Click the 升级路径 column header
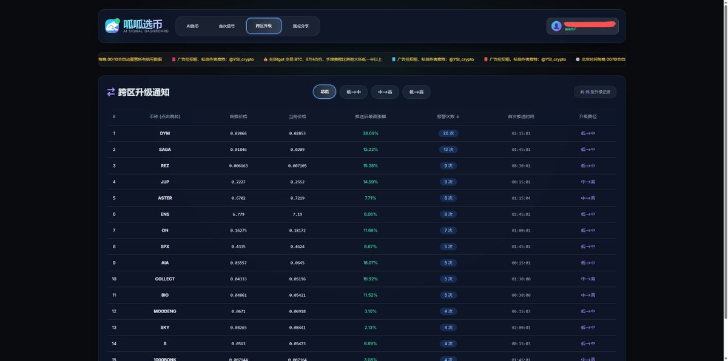Screen dimensions: 728x361 tap(588, 116)
